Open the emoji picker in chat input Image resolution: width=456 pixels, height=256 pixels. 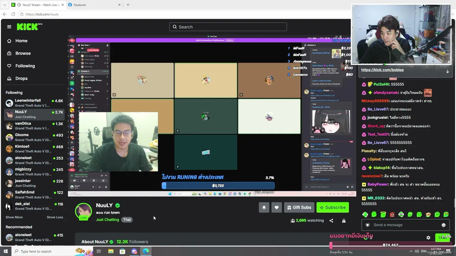(444, 225)
